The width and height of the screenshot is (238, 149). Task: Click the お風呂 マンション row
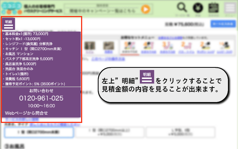coord(19,54)
